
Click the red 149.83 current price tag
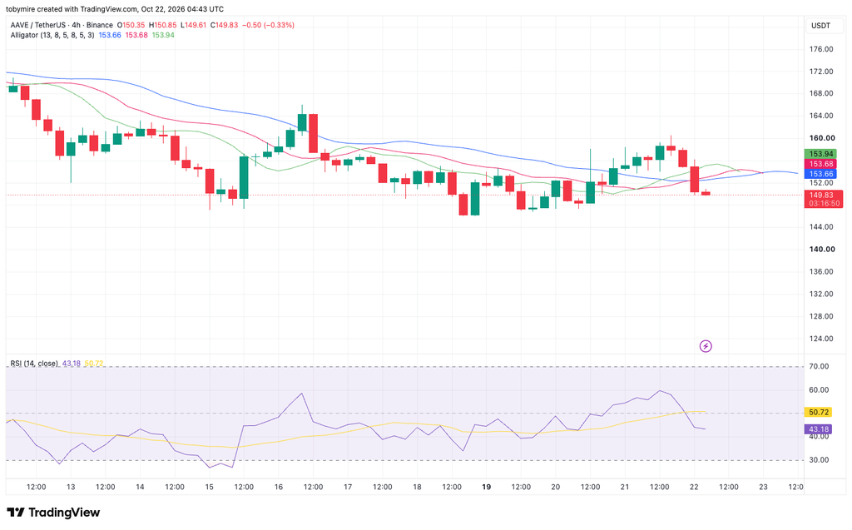[823, 196]
